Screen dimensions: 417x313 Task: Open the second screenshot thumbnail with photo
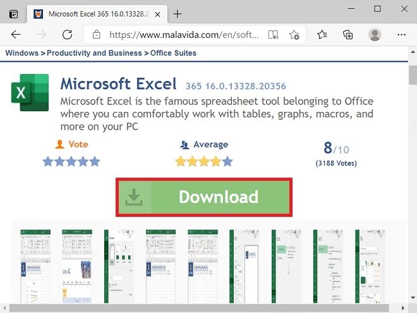pyautogui.click(x=77, y=266)
